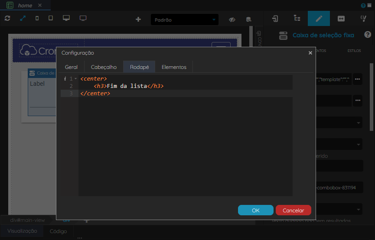Switch to the Cabeçalho tab
Viewport: 375px width, 240px height.
pos(104,67)
